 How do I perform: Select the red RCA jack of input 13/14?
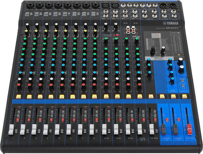coord(128,31)
